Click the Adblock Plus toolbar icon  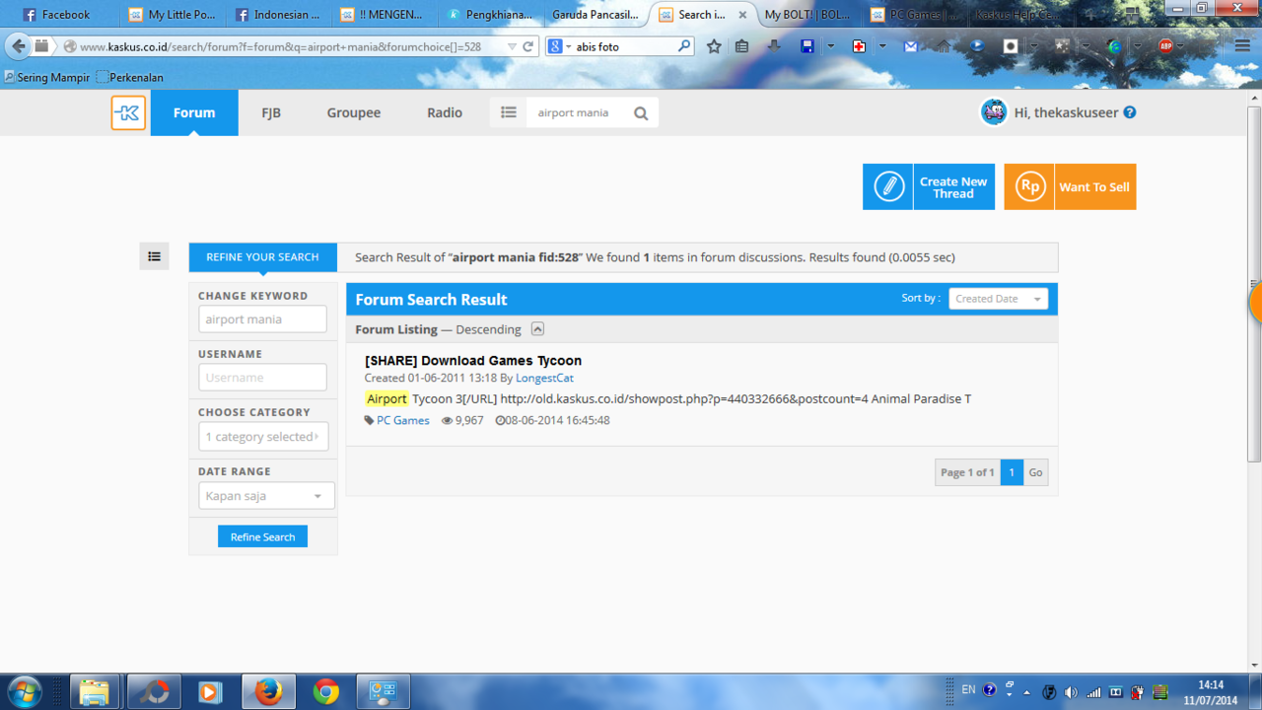coord(1164,45)
